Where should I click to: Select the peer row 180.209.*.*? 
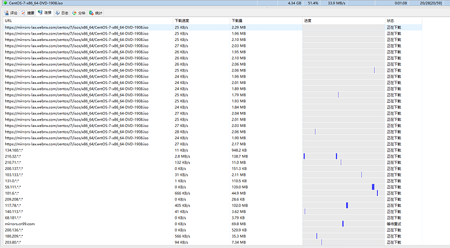213,236
